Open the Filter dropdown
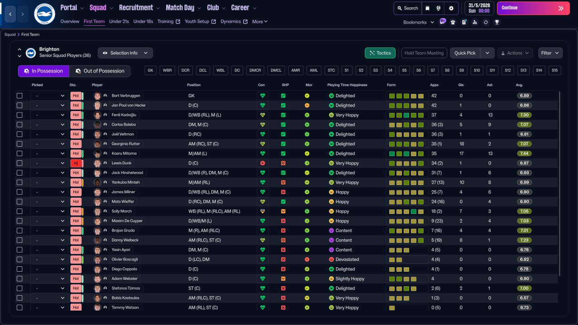 point(550,53)
